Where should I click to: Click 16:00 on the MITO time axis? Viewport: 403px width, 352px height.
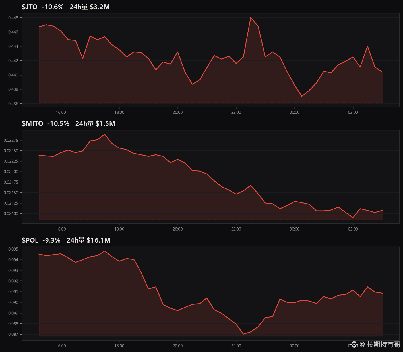(61, 229)
